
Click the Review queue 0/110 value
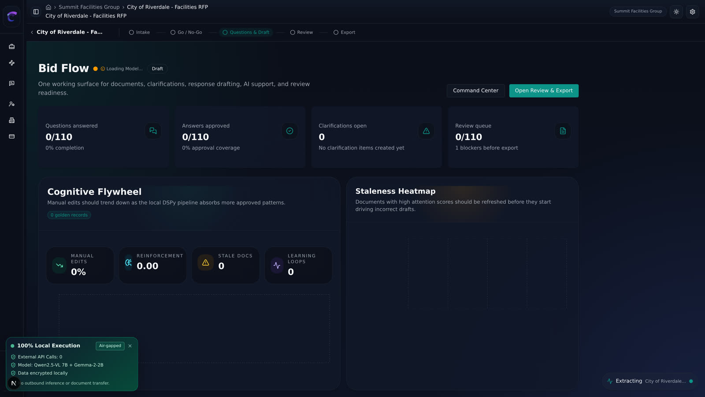469,137
